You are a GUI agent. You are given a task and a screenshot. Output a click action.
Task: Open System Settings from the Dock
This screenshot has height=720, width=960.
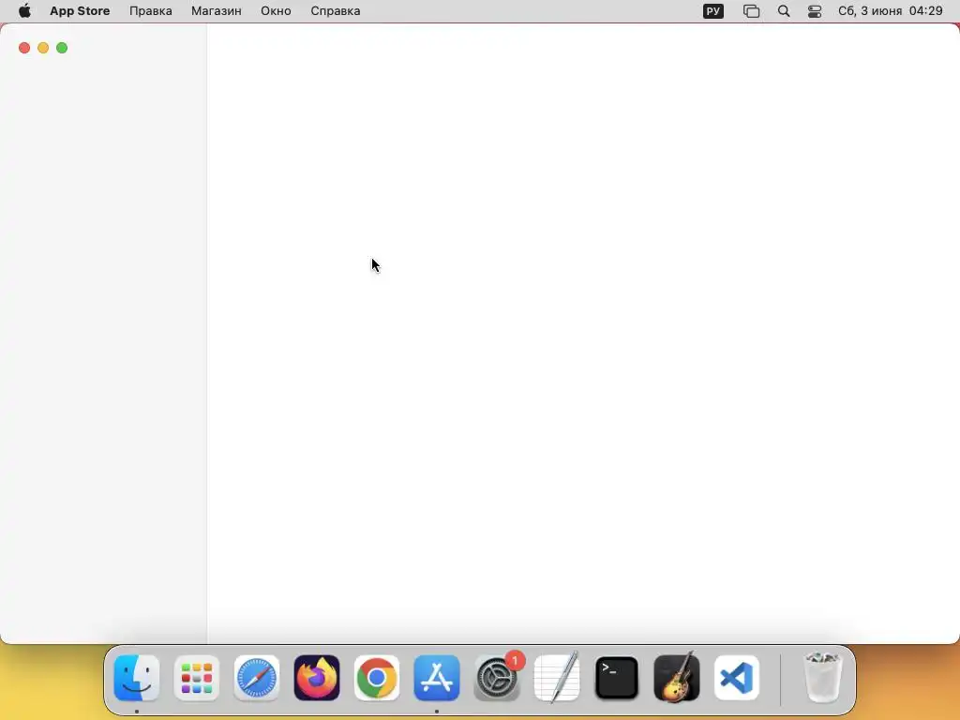(497, 678)
